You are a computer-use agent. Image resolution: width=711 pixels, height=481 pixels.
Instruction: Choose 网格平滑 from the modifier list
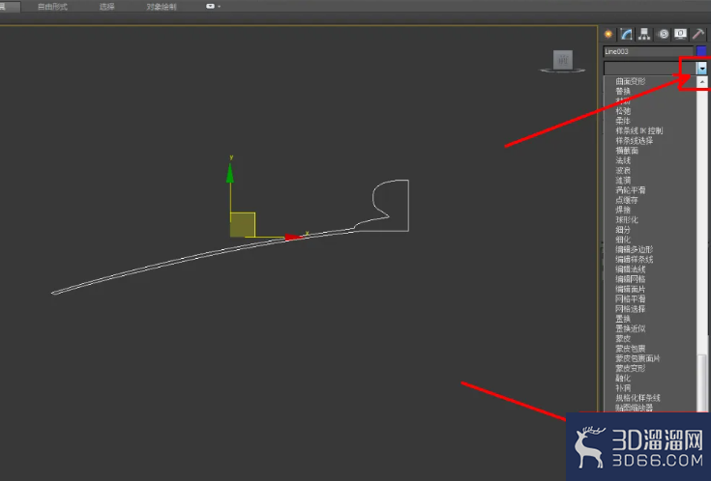pyautogui.click(x=631, y=298)
